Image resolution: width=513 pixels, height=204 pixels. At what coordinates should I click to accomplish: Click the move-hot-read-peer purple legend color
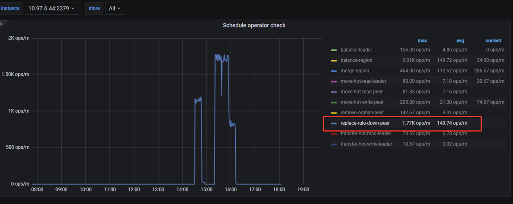click(x=333, y=92)
